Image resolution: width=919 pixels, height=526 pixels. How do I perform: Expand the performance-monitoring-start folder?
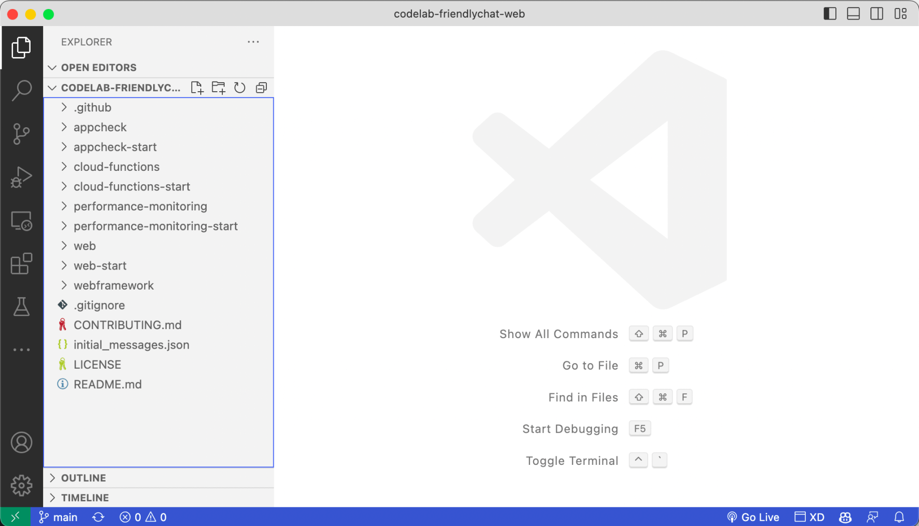(159, 226)
